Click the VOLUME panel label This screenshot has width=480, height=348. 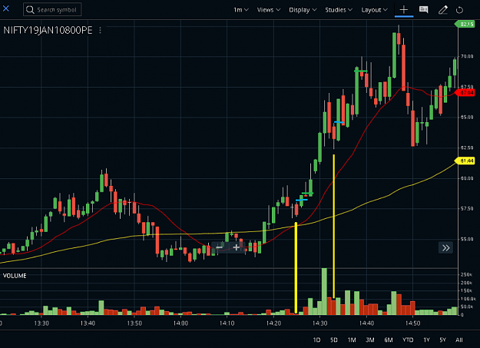[15, 276]
